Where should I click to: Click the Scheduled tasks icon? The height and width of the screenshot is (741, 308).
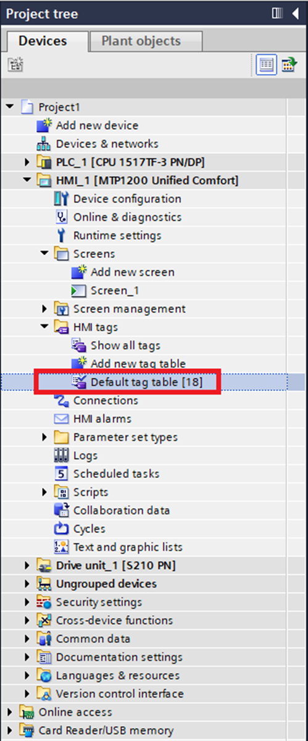62,474
